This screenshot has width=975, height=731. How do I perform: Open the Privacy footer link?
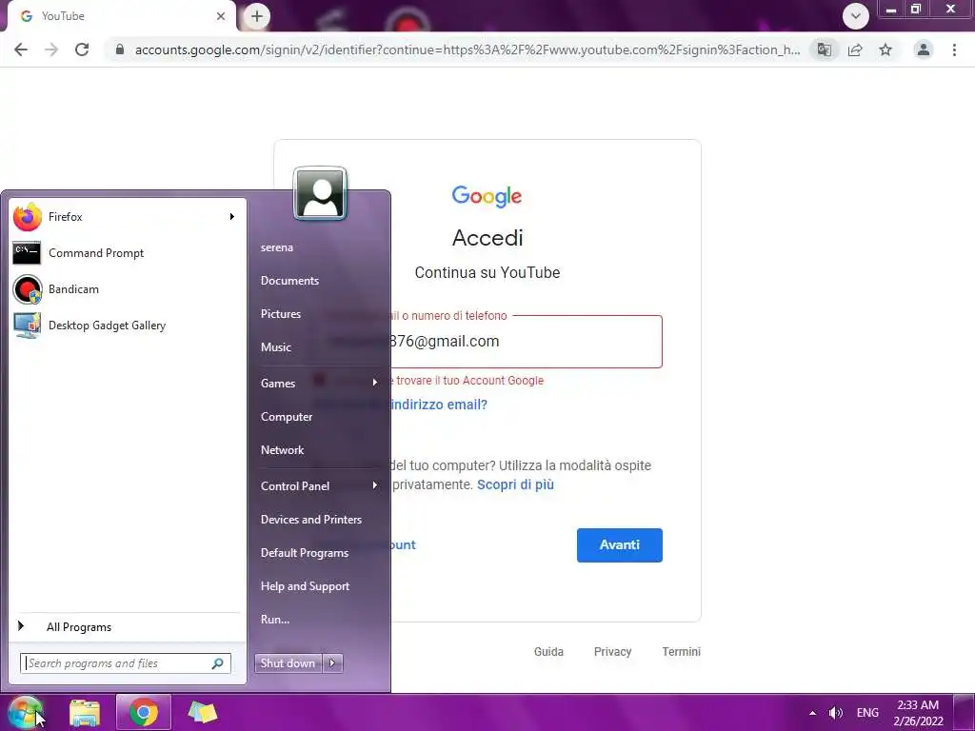[x=612, y=651]
